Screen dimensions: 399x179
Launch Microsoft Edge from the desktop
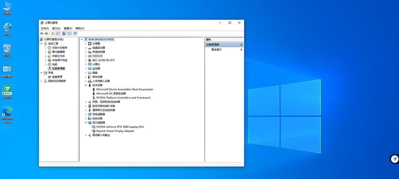click(7, 110)
